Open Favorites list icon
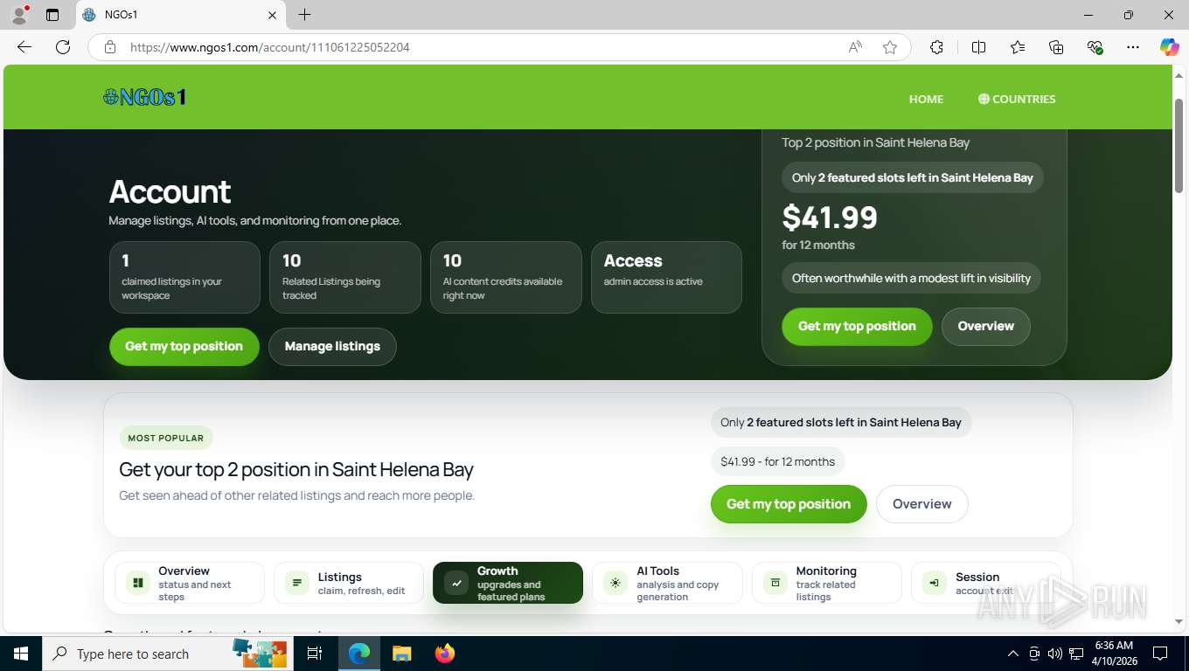 tap(1018, 47)
